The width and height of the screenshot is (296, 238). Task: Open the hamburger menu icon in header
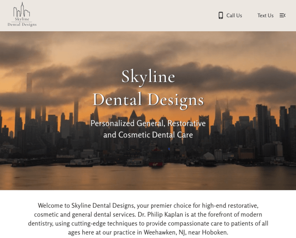[282, 15]
